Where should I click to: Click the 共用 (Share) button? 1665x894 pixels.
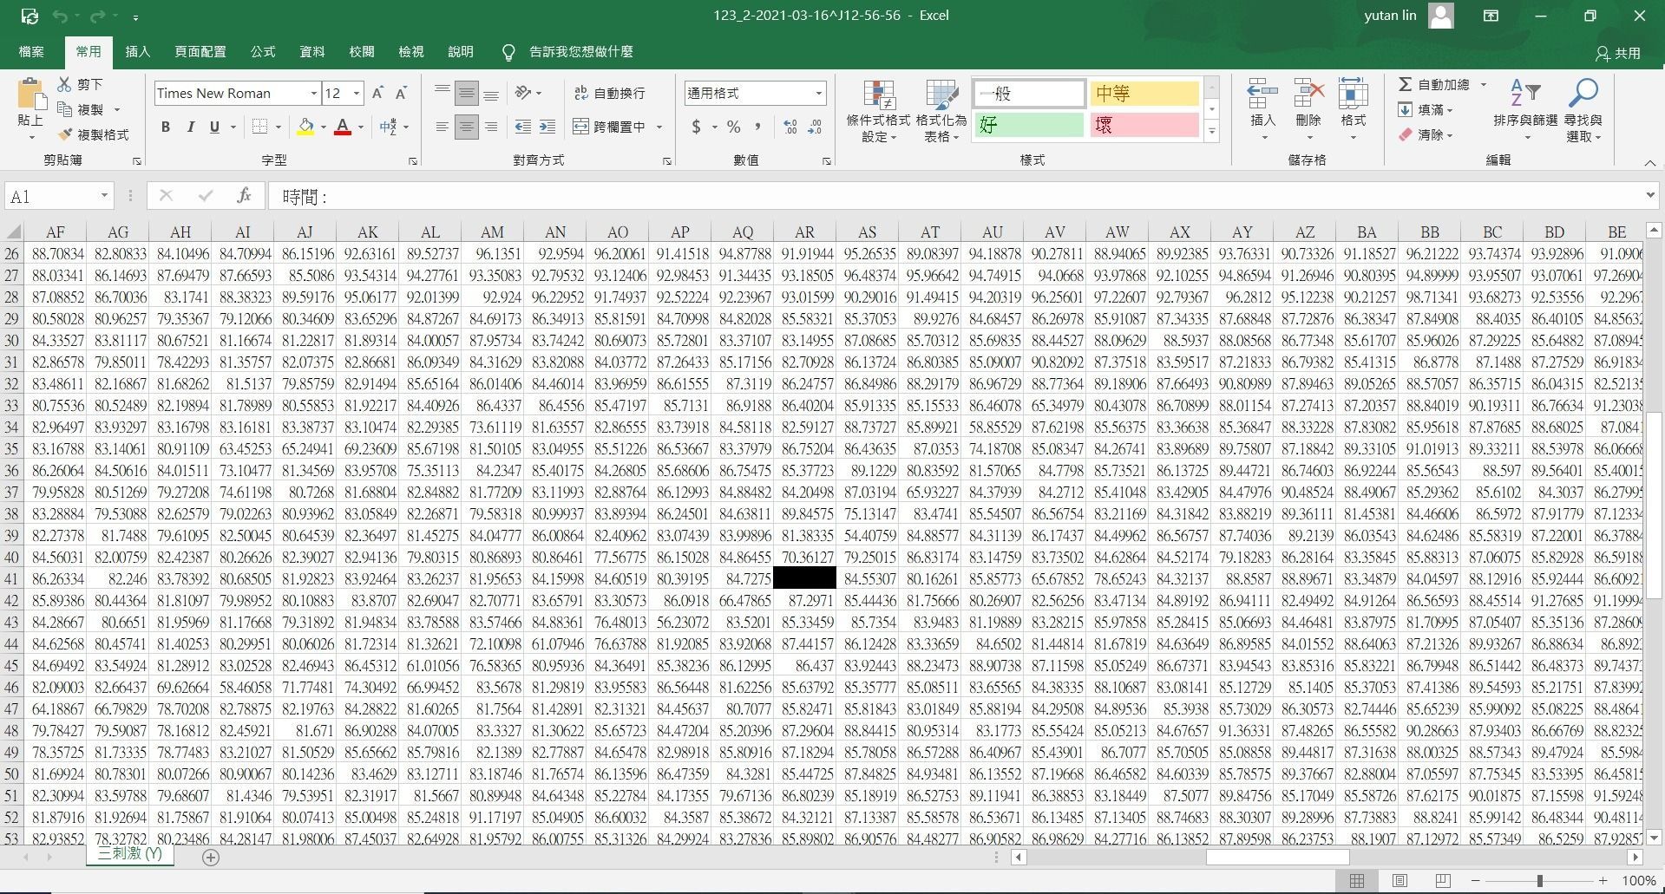click(1618, 53)
